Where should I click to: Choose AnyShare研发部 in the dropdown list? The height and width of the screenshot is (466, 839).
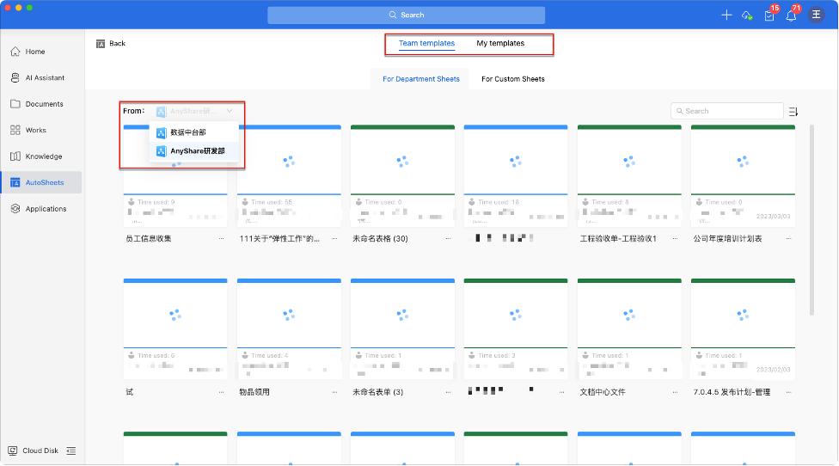point(197,151)
